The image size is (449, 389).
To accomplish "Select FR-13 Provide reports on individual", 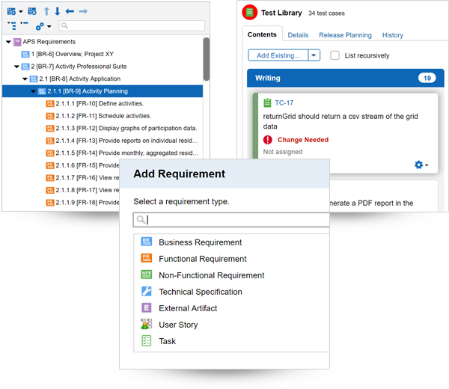I will 126,141.
